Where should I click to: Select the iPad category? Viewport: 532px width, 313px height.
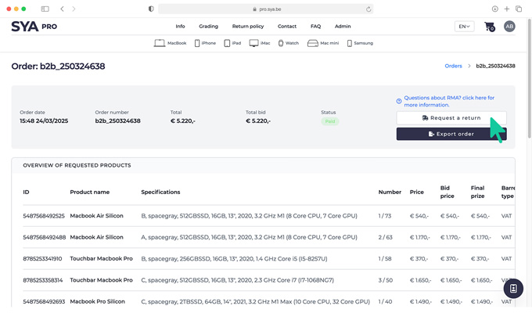(x=232, y=43)
